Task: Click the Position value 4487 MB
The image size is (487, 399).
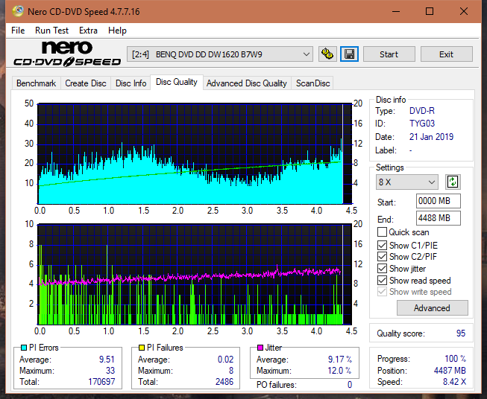Action: pyautogui.click(x=450, y=370)
